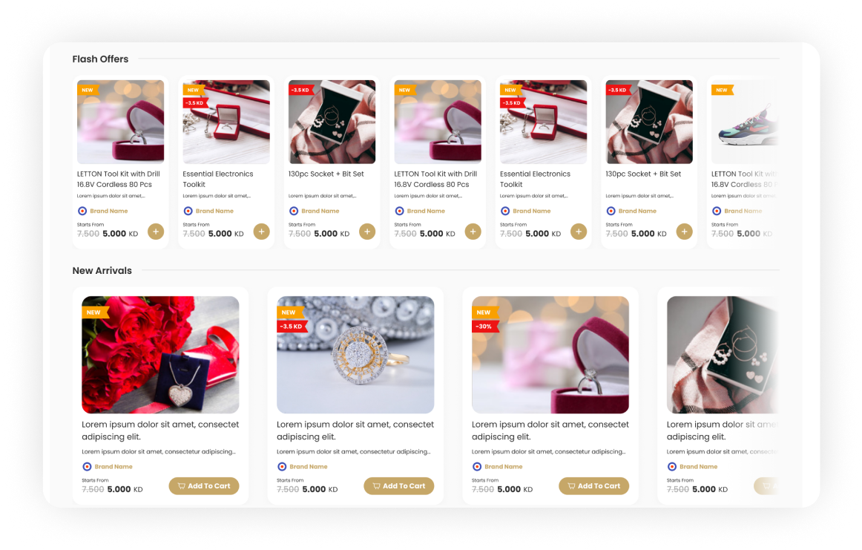Viewport: 862px width, 550px height.
Task: Click the first 130pc Socket + Bit Set title
Action: [326, 174]
